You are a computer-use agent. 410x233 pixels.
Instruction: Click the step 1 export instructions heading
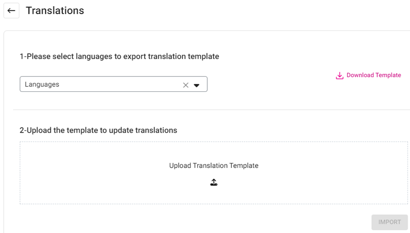click(119, 56)
